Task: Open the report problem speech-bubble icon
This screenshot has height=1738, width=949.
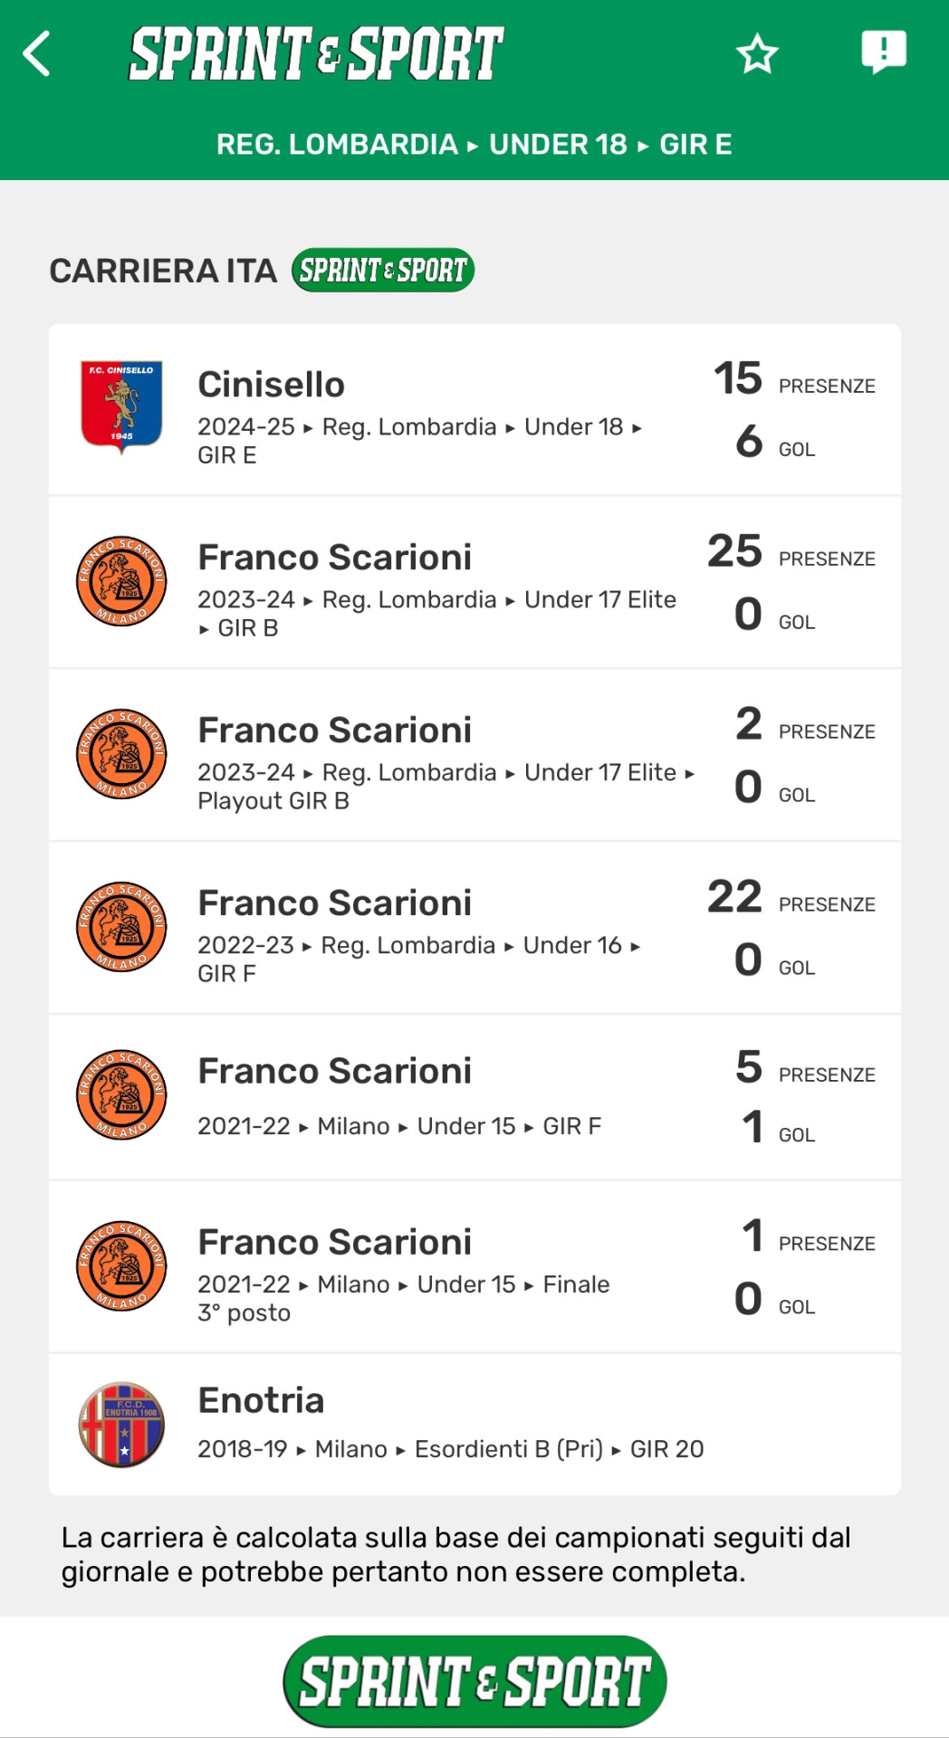Action: point(883,52)
